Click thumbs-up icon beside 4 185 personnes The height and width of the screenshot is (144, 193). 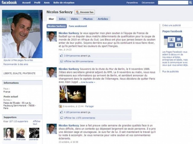(62, 112)
